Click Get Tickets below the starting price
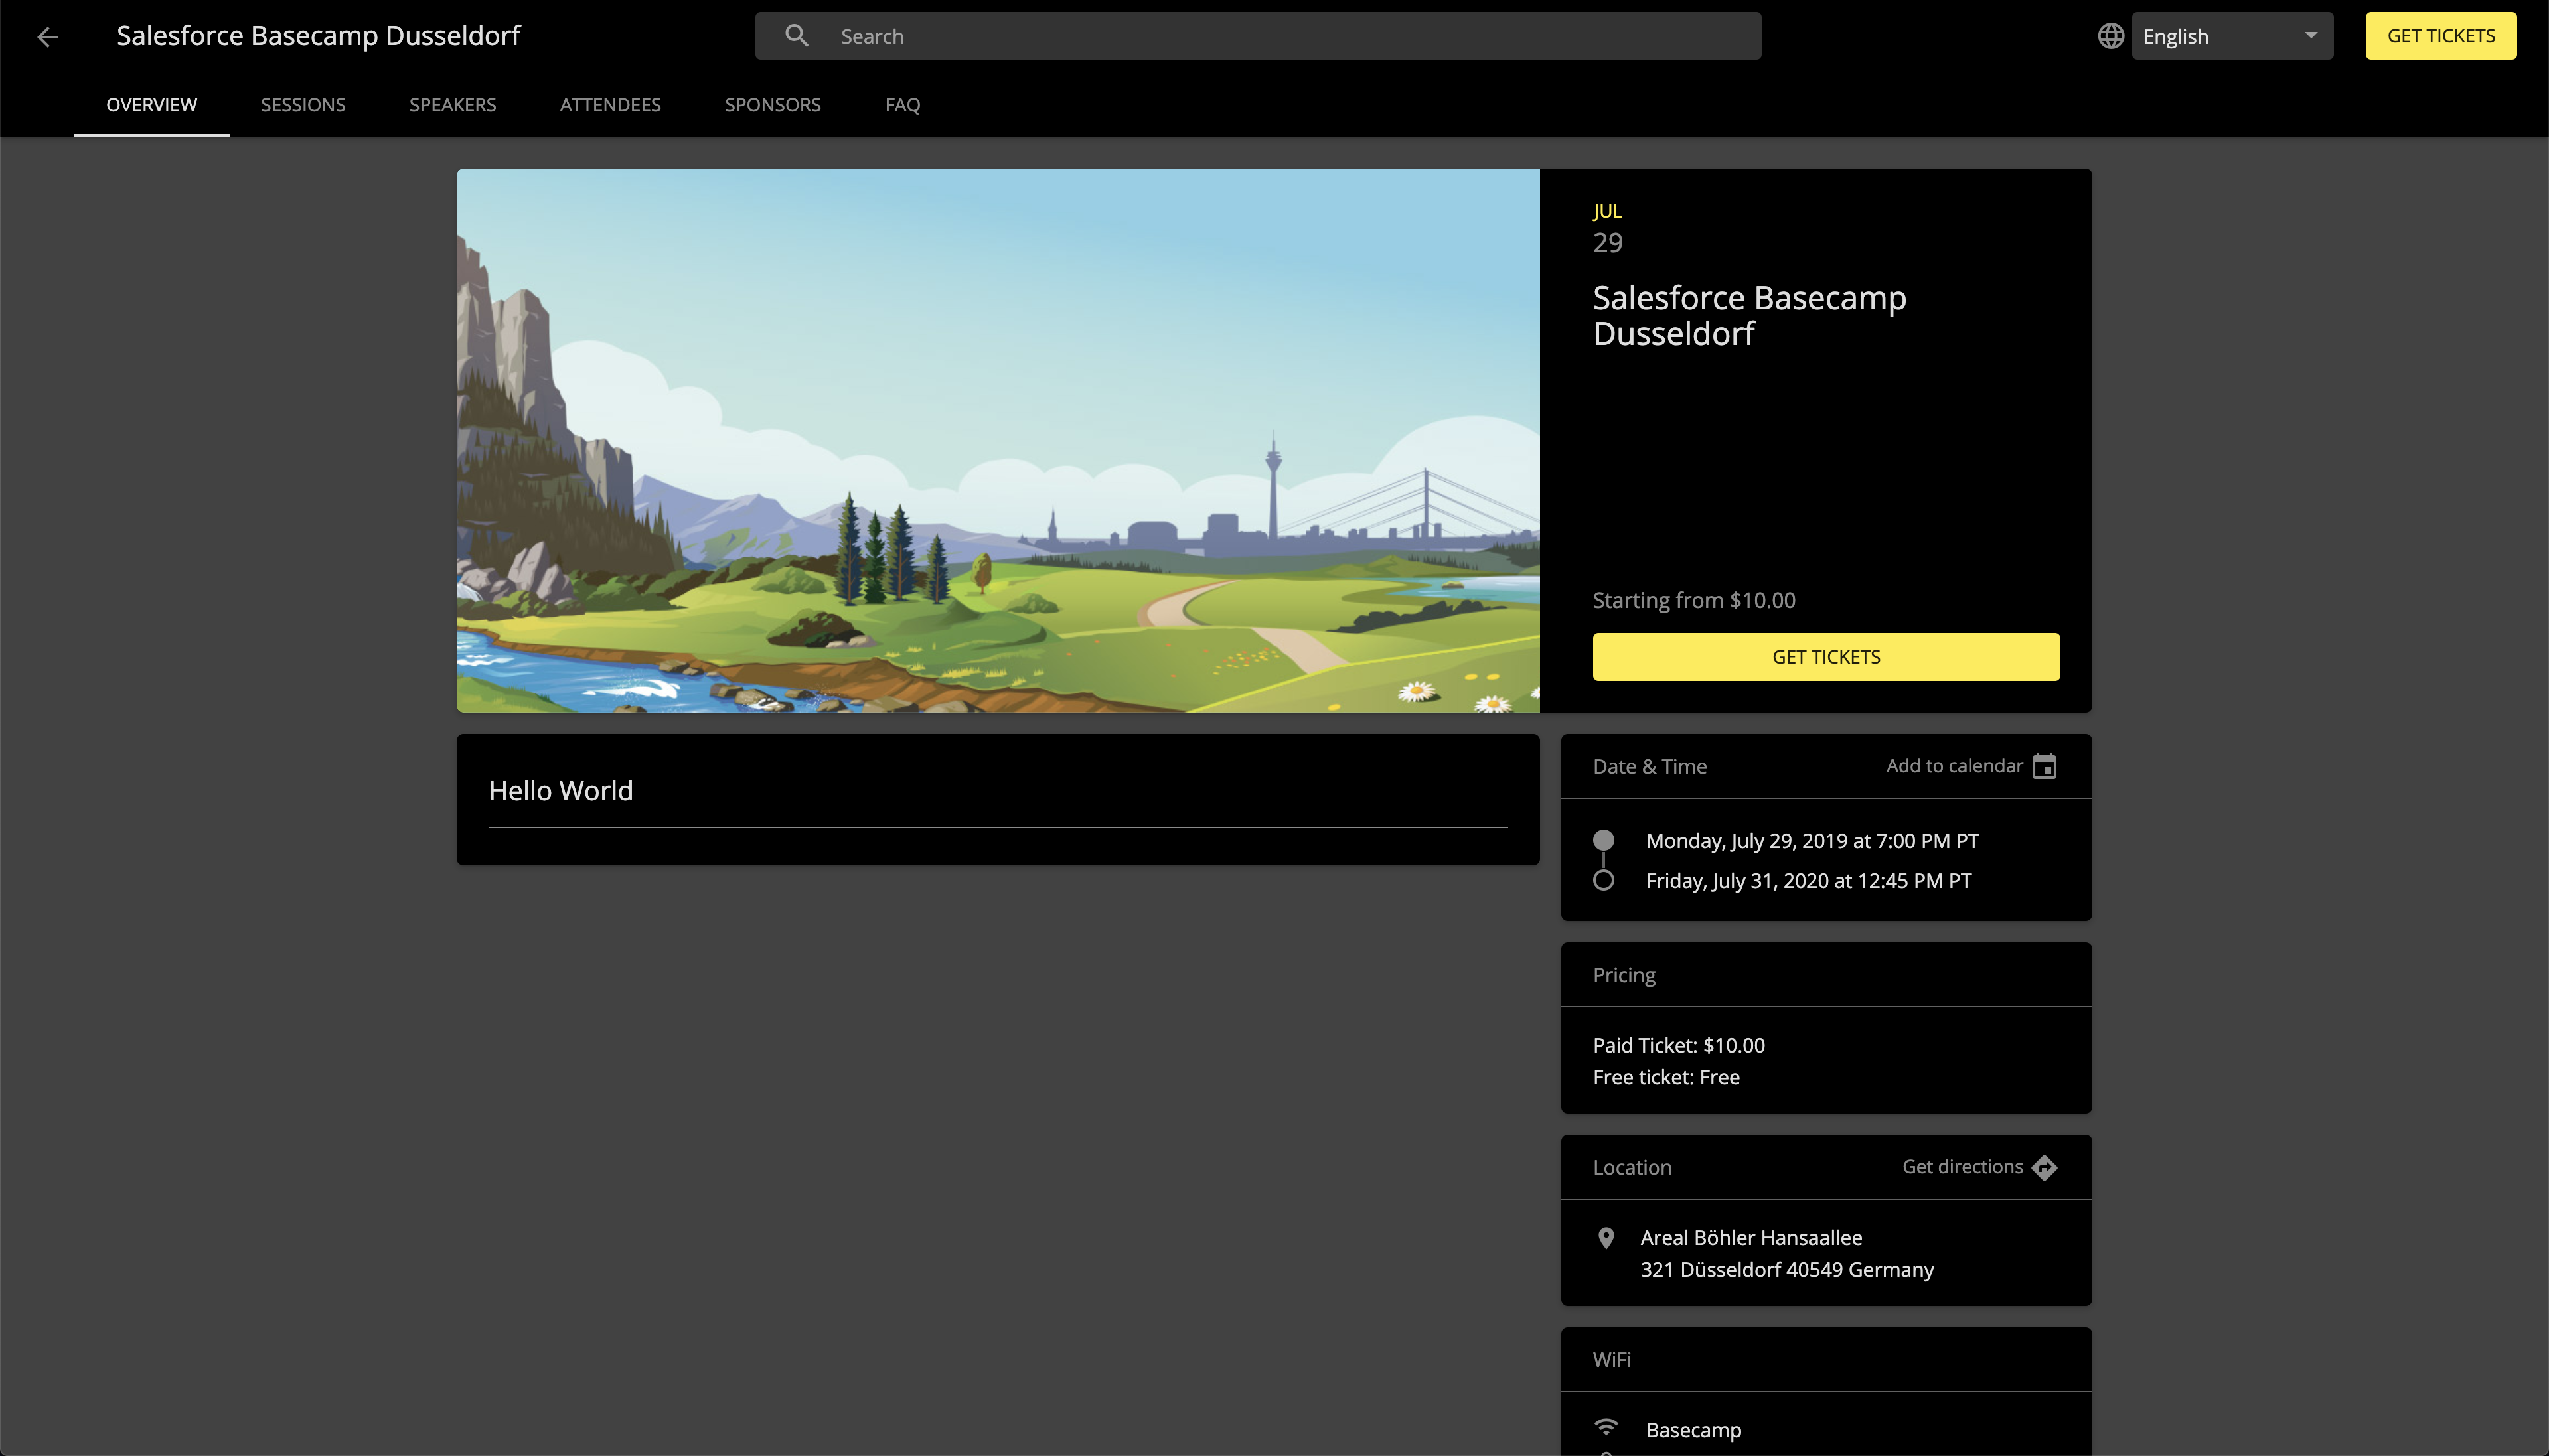This screenshot has height=1456, width=2549. [1825, 657]
